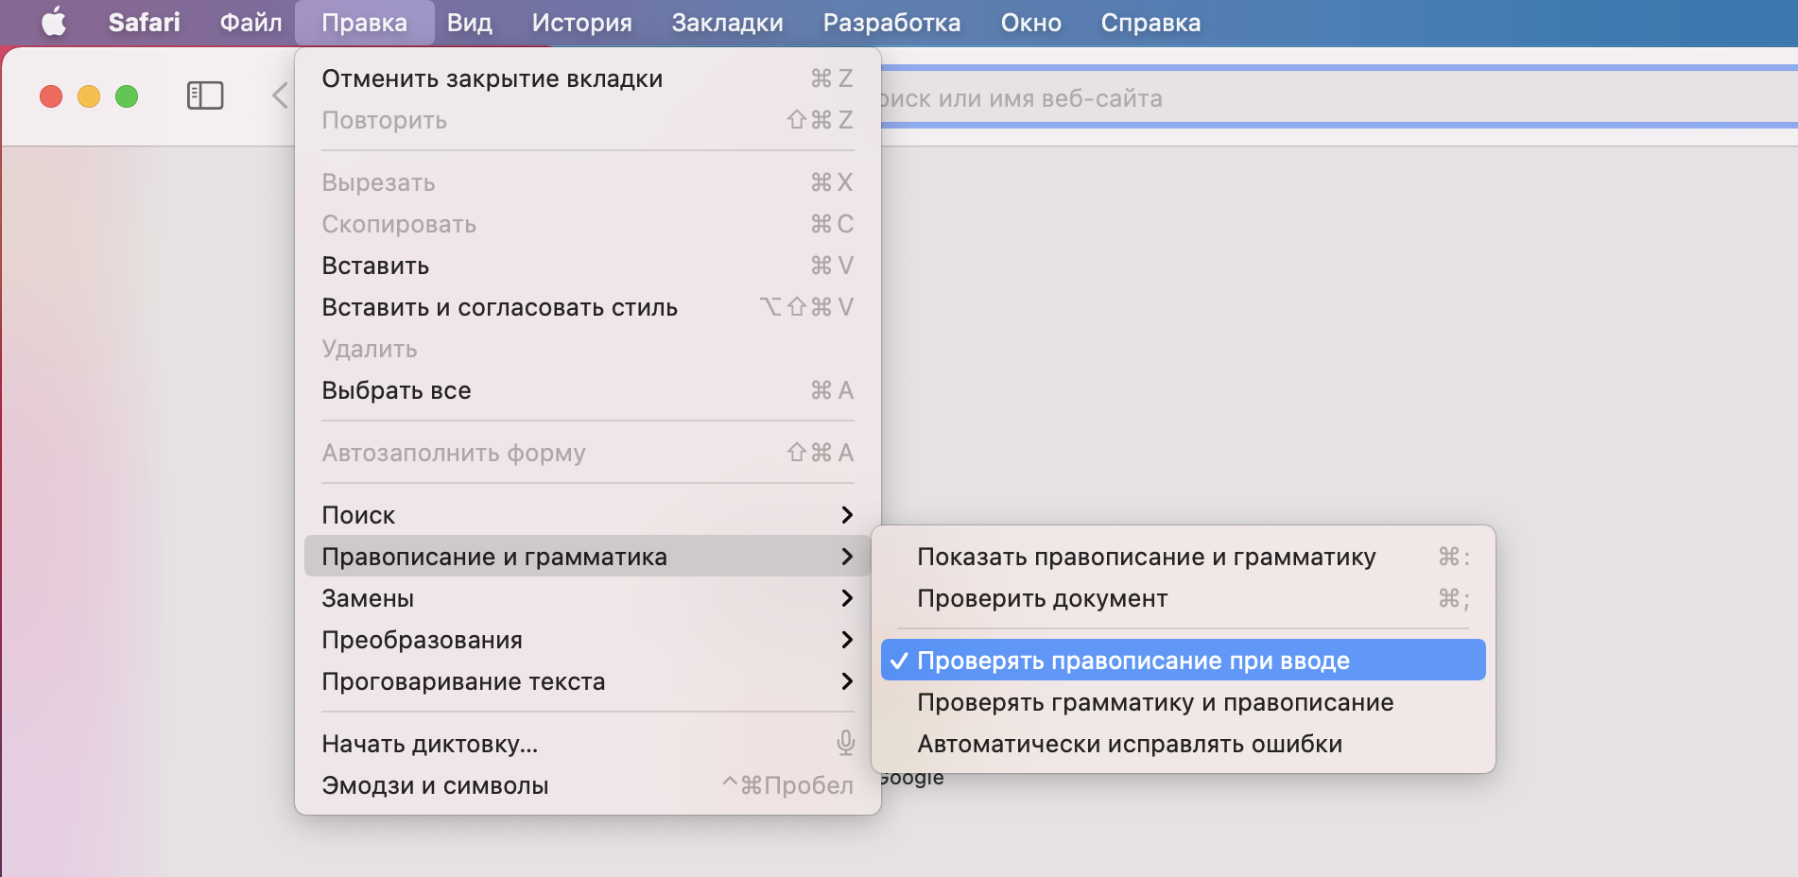Image resolution: width=1798 pixels, height=877 pixels.
Task: Expand Правописание и грамматика submenu
Action: (588, 557)
